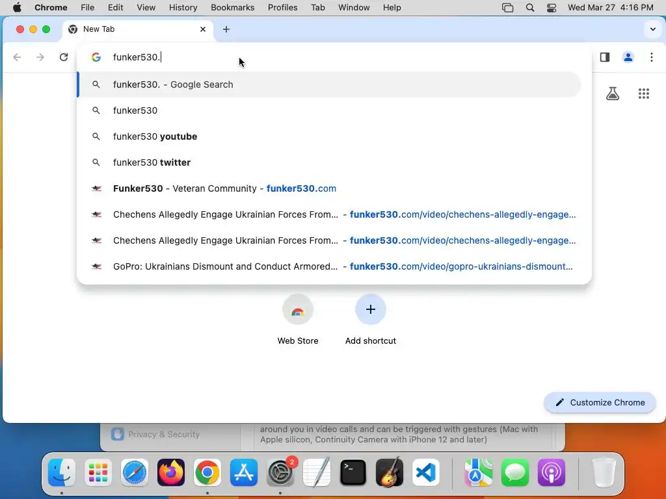Open Messages from the Dock

[515, 472]
